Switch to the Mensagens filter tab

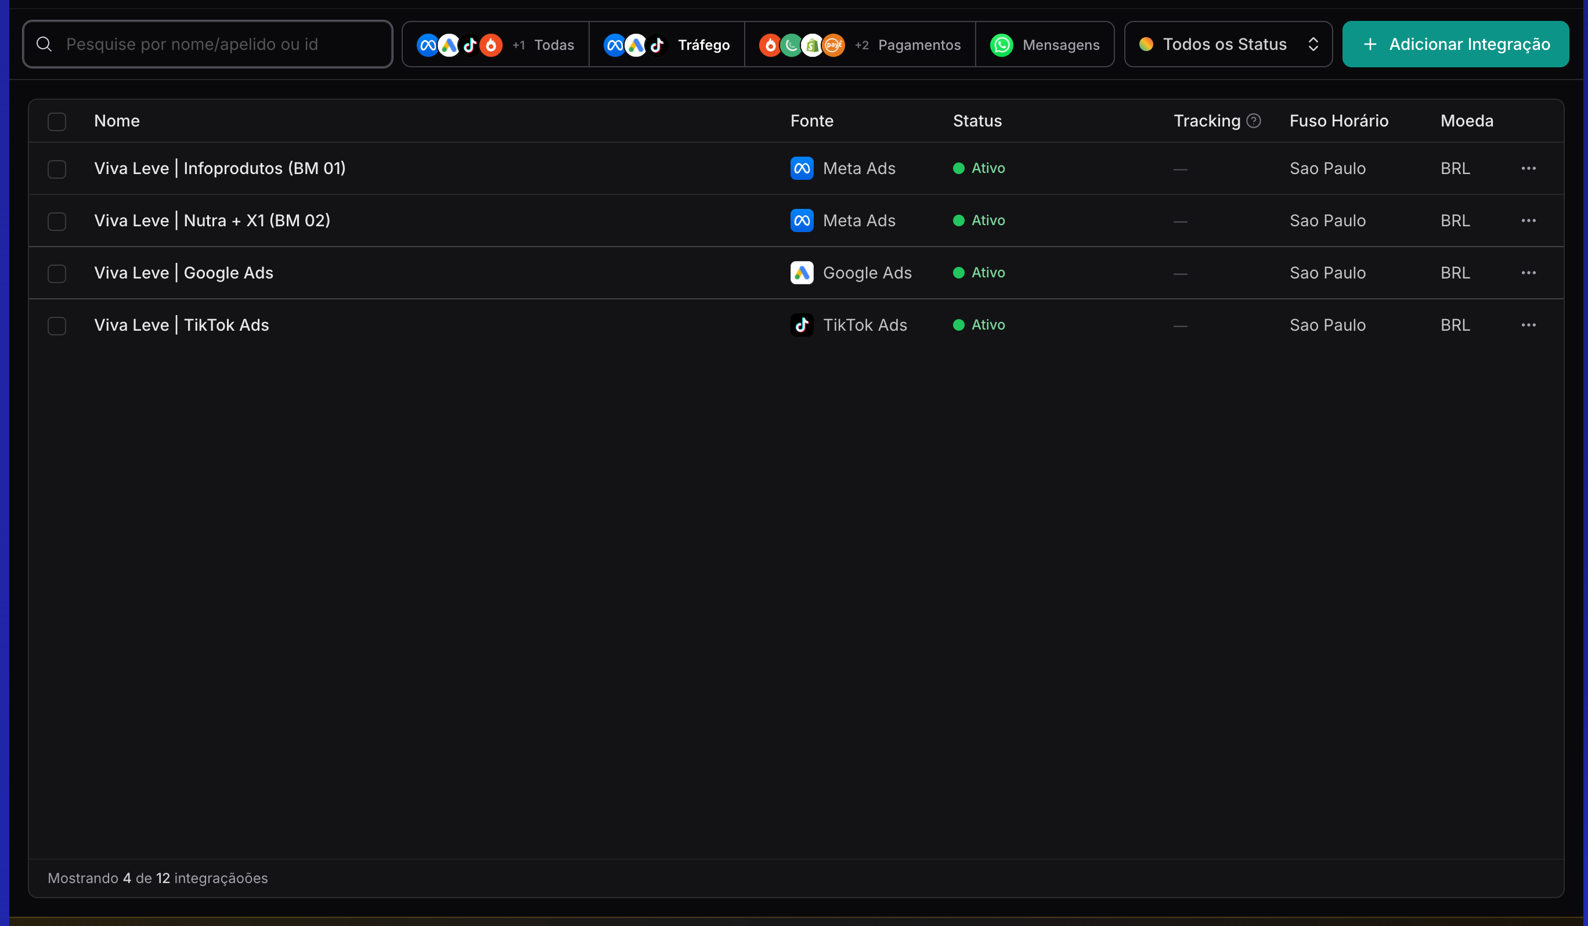1045,45
